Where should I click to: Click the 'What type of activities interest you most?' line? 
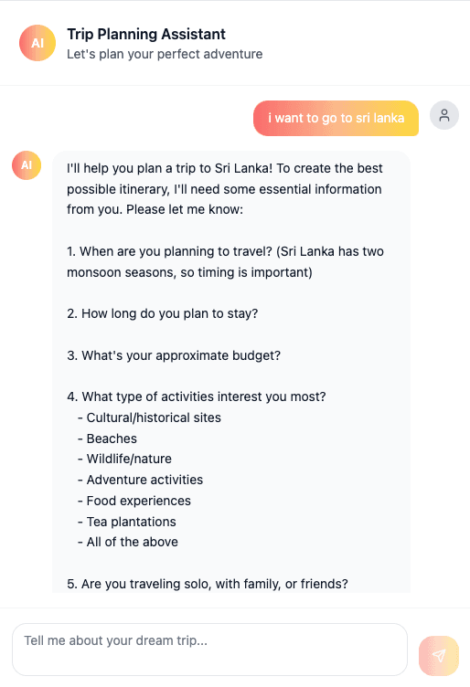coord(197,397)
